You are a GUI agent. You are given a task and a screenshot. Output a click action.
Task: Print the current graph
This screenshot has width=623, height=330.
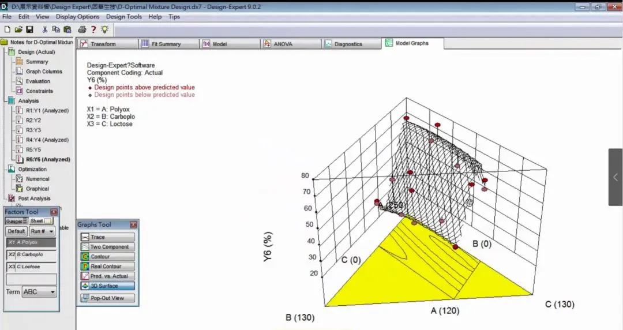(x=82, y=29)
